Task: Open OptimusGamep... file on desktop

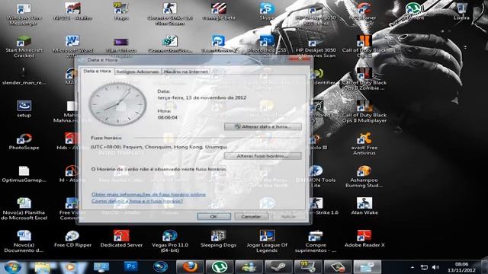Action: [24, 174]
